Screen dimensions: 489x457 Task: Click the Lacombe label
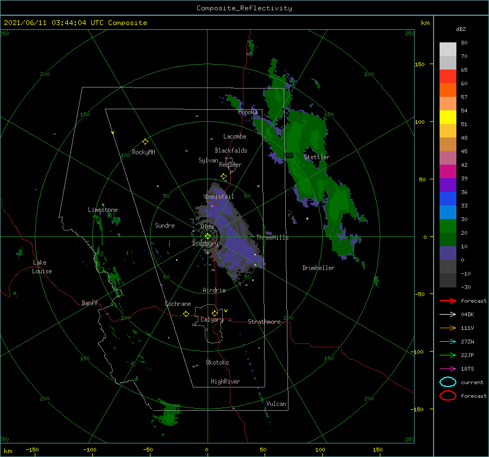click(235, 136)
